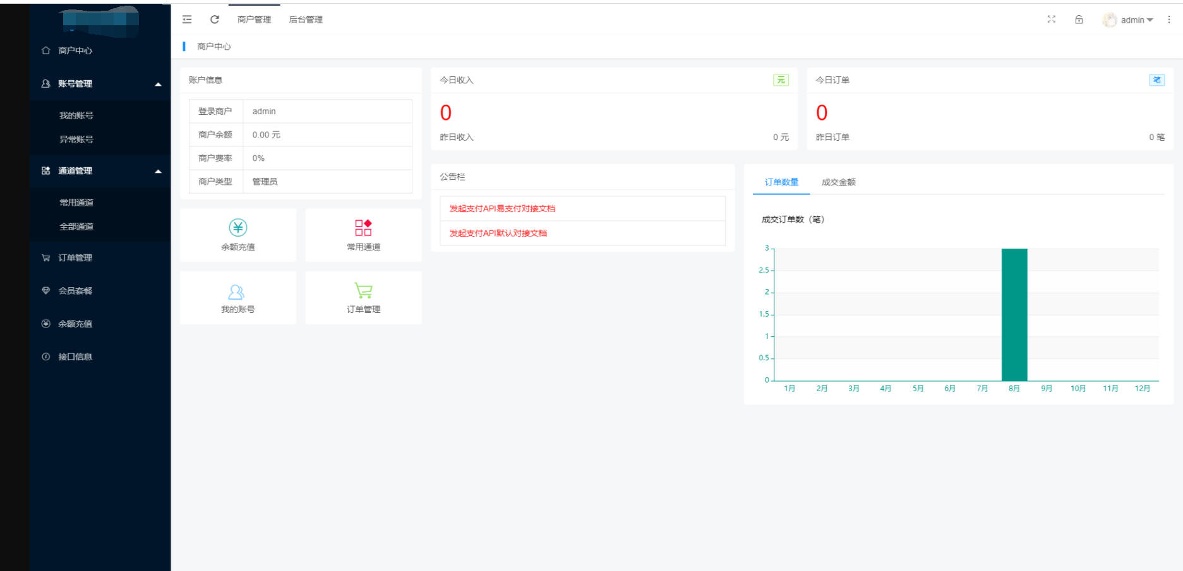Click the admin avatar picture
1183x571 pixels.
coord(1109,20)
